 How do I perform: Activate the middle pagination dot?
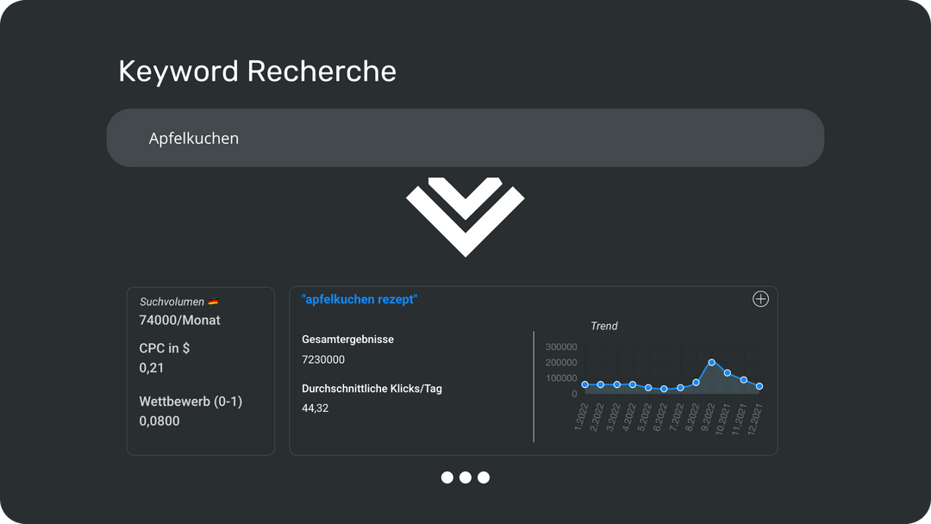pos(465,477)
